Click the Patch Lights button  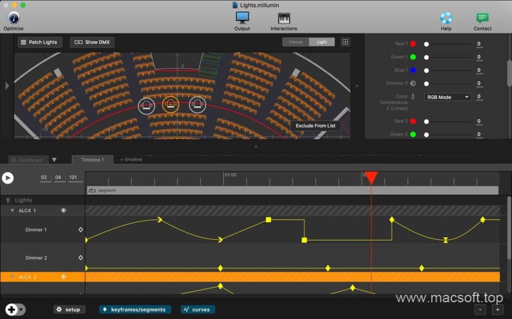pyautogui.click(x=39, y=42)
